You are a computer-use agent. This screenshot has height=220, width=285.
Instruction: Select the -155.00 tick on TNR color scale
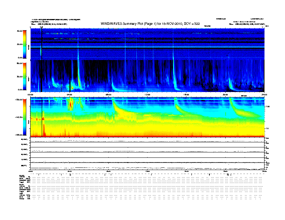pos(19,135)
